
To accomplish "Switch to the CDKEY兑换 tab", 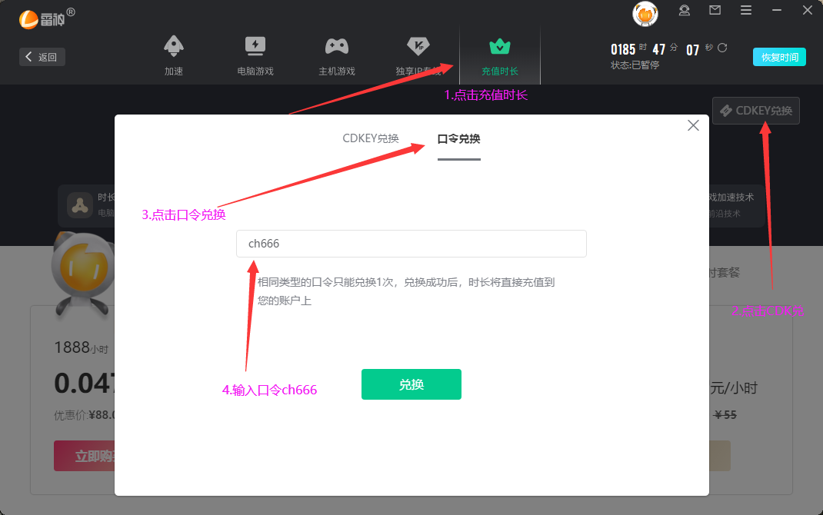I will coord(372,138).
